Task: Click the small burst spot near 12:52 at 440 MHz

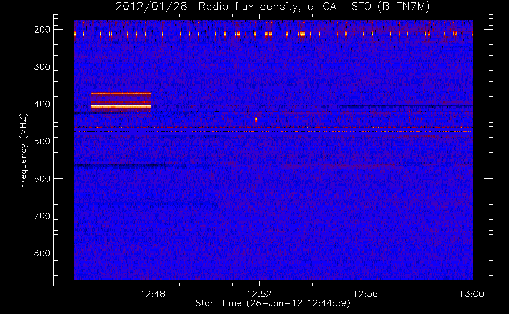Action: [x=256, y=120]
